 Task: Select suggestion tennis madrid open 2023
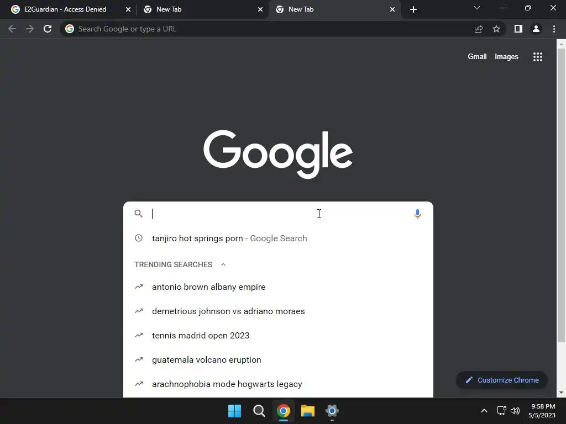click(x=278, y=335)
